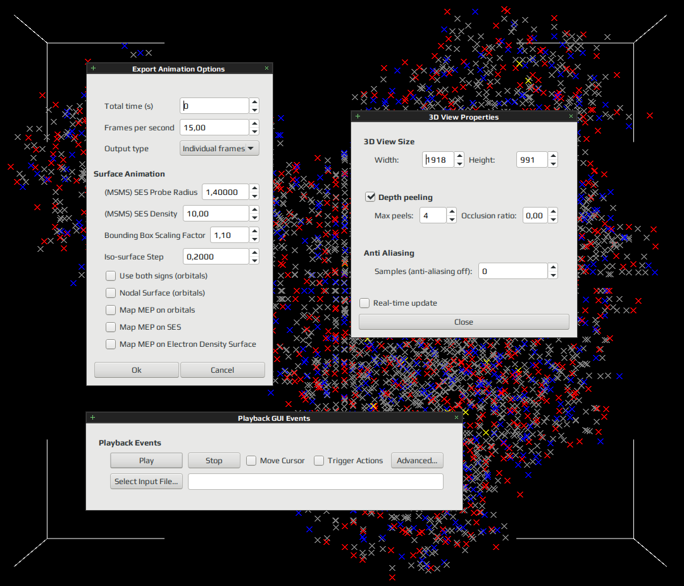Increase SES Probe Radius with the up arrow

pyautogui.click(x=255, y=188)
